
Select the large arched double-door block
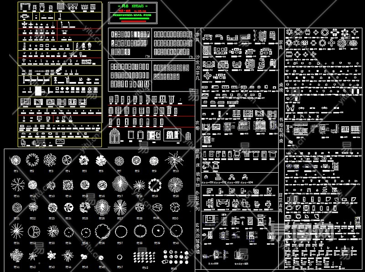(115, 135)
